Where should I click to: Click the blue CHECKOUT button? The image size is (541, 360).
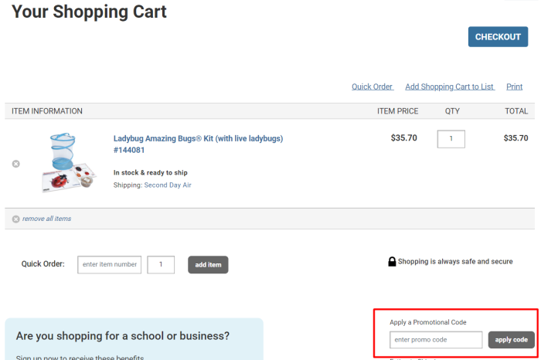tap(498, 37)
